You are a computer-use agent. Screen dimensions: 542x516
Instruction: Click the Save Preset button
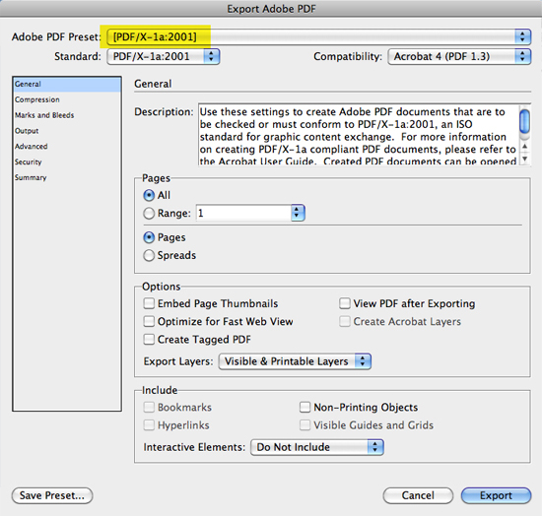click(x=52, y=495)
